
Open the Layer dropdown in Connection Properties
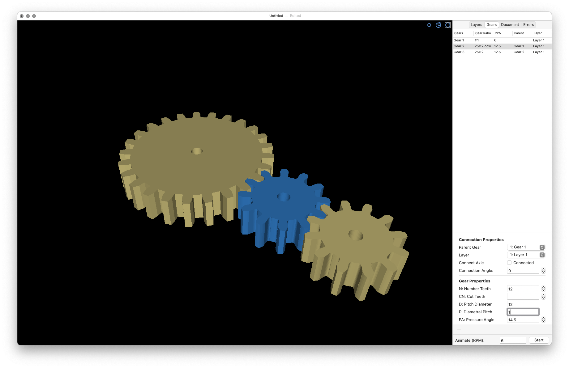pos(526,255)
